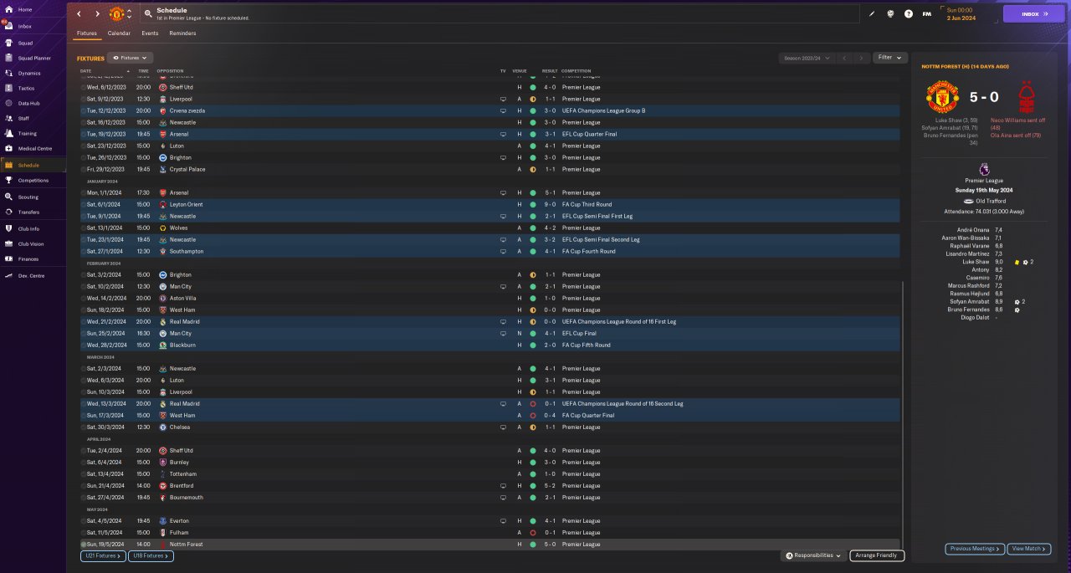The image size is (1071, 573).
Task: Open the Inbox sidebar icon
Action: point(8,26)
